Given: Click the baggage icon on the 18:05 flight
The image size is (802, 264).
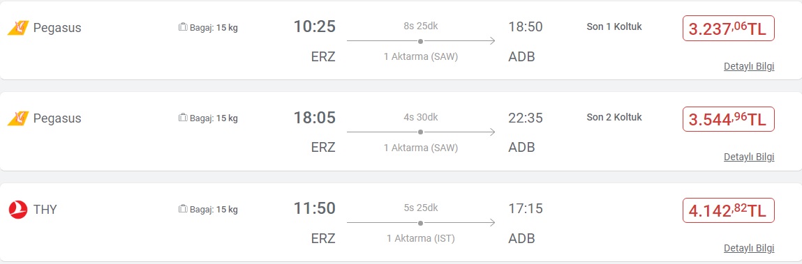Looking at the screenshot, I should coord(183,118).
